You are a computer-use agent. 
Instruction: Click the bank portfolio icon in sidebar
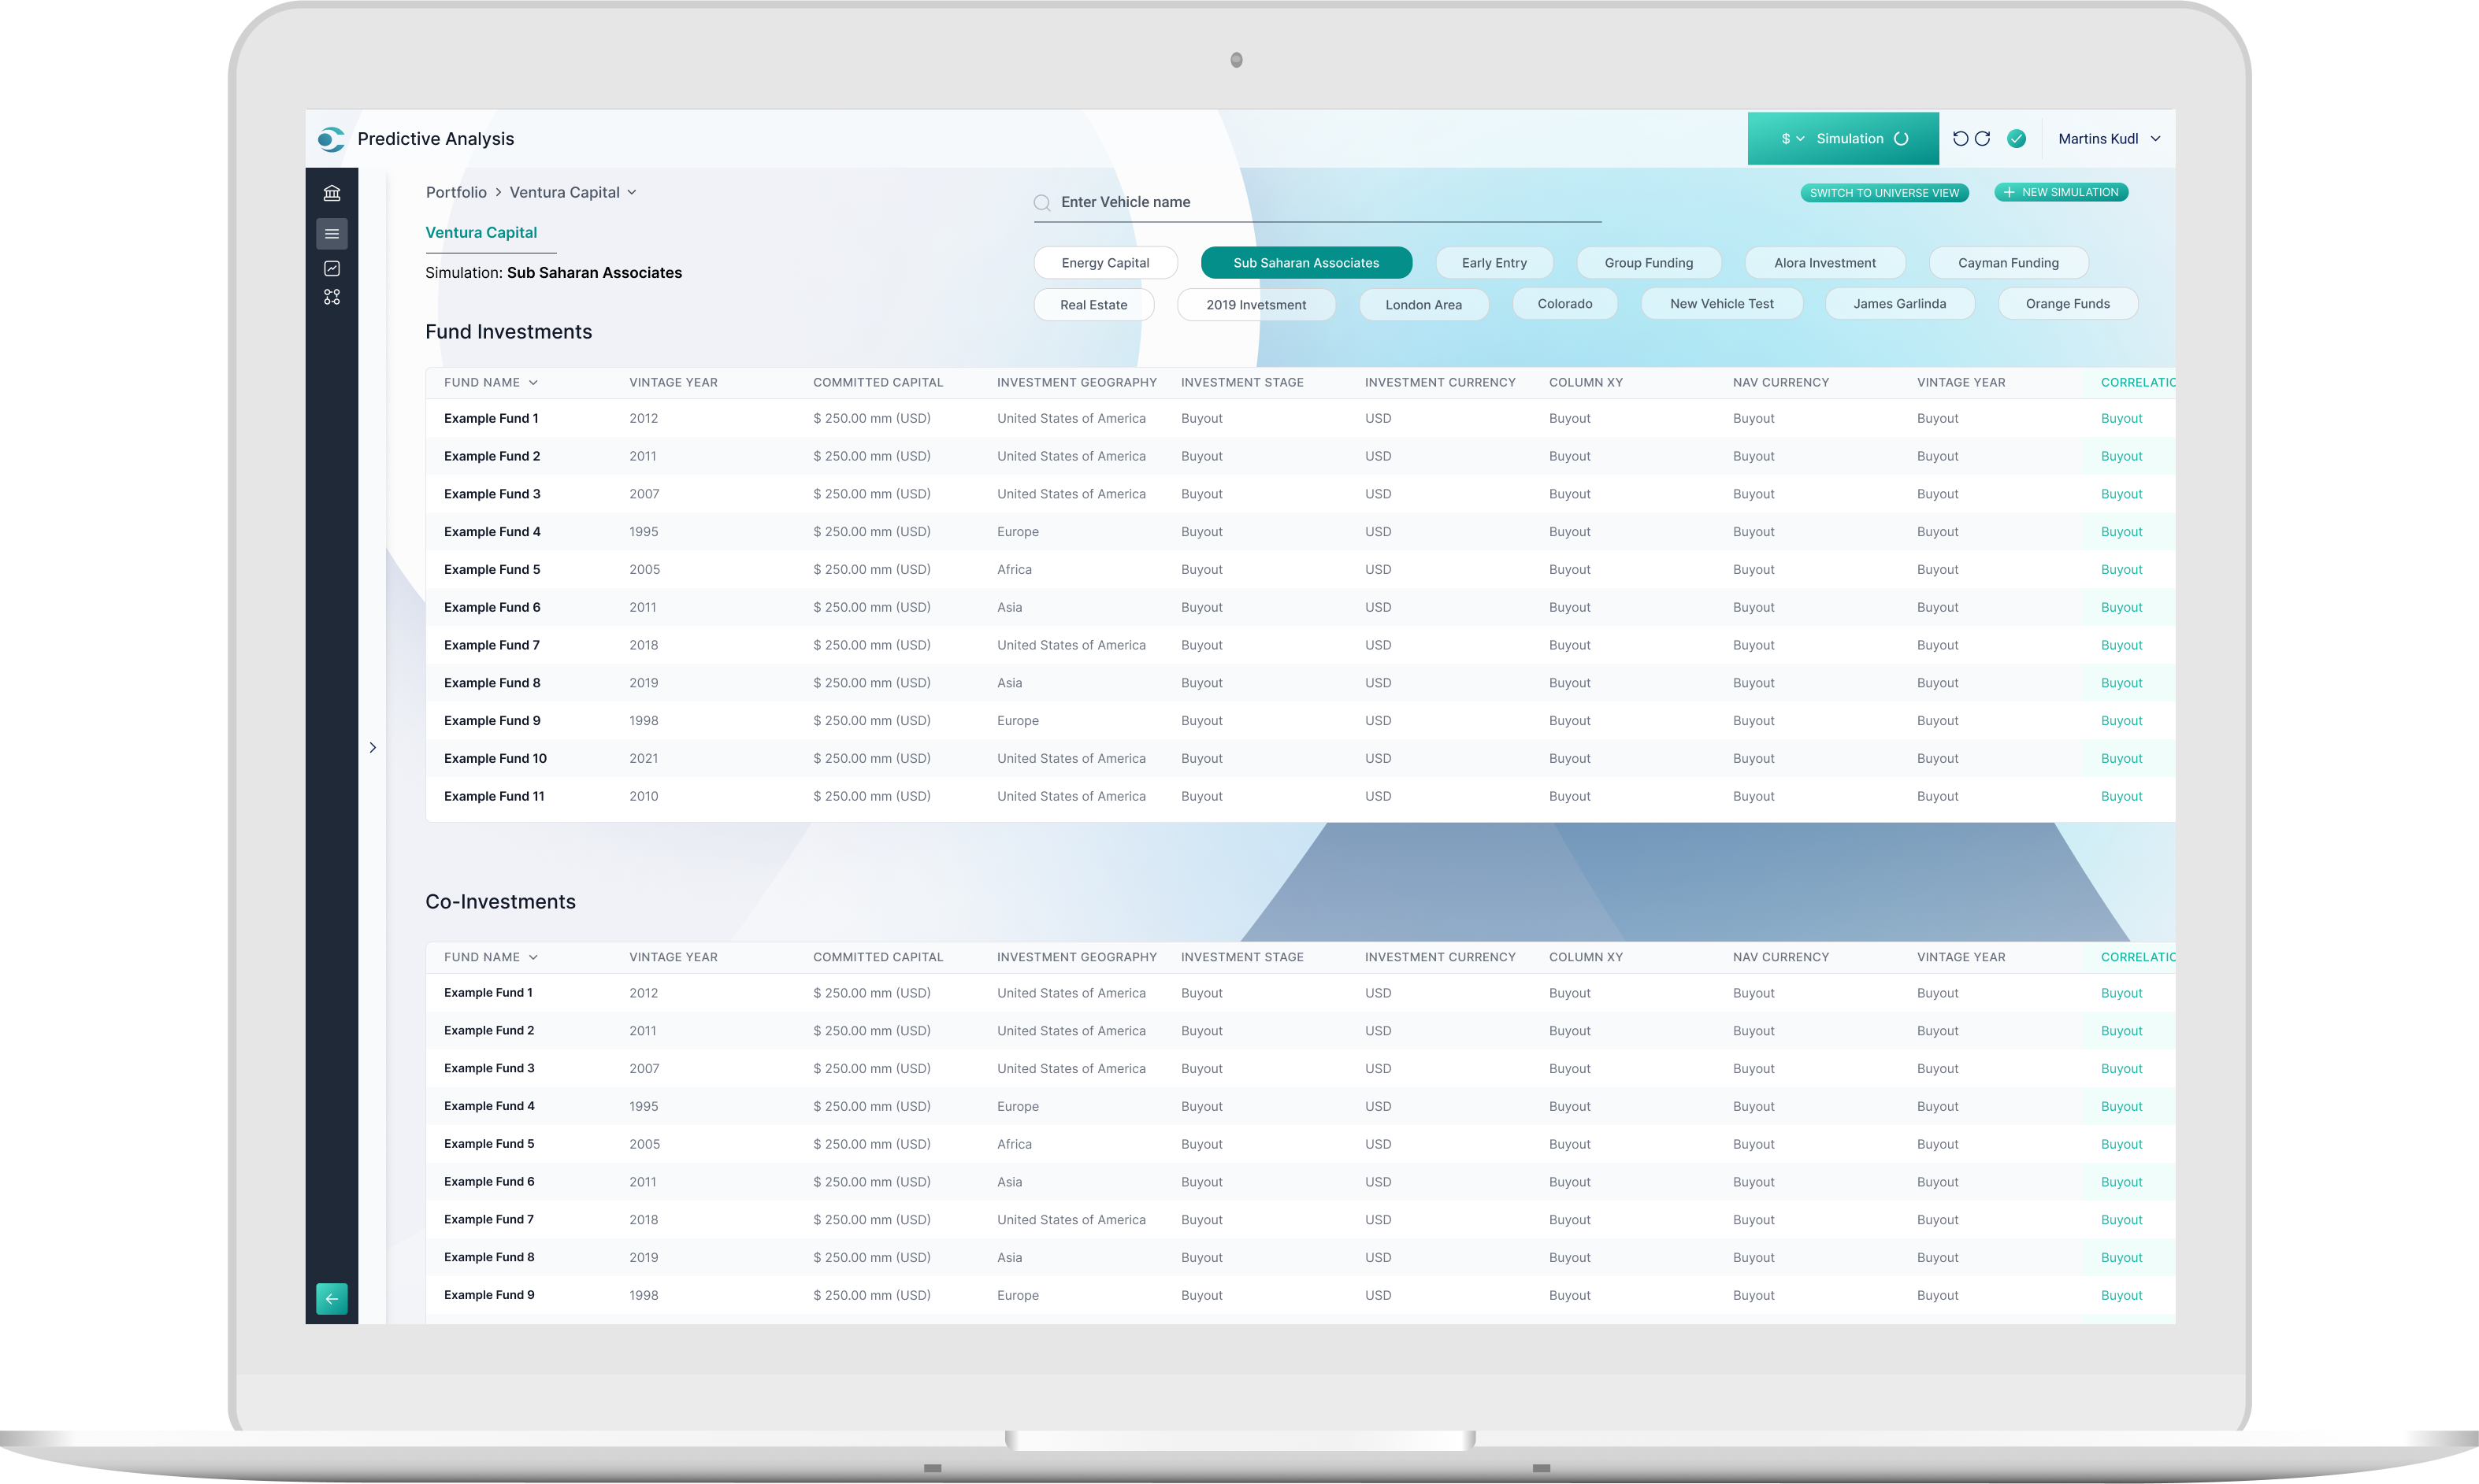pyautogui.click(x=332, y=193)
